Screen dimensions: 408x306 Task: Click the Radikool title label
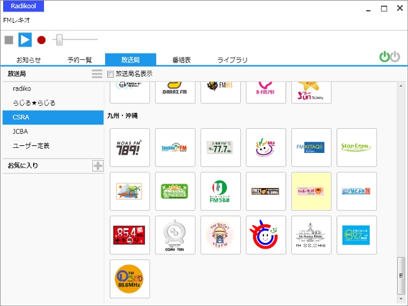tap(24, 6)
